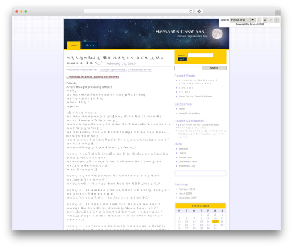Open thought-provoking category in sidebar
The image size is (293, 248).
pos(189,113)
